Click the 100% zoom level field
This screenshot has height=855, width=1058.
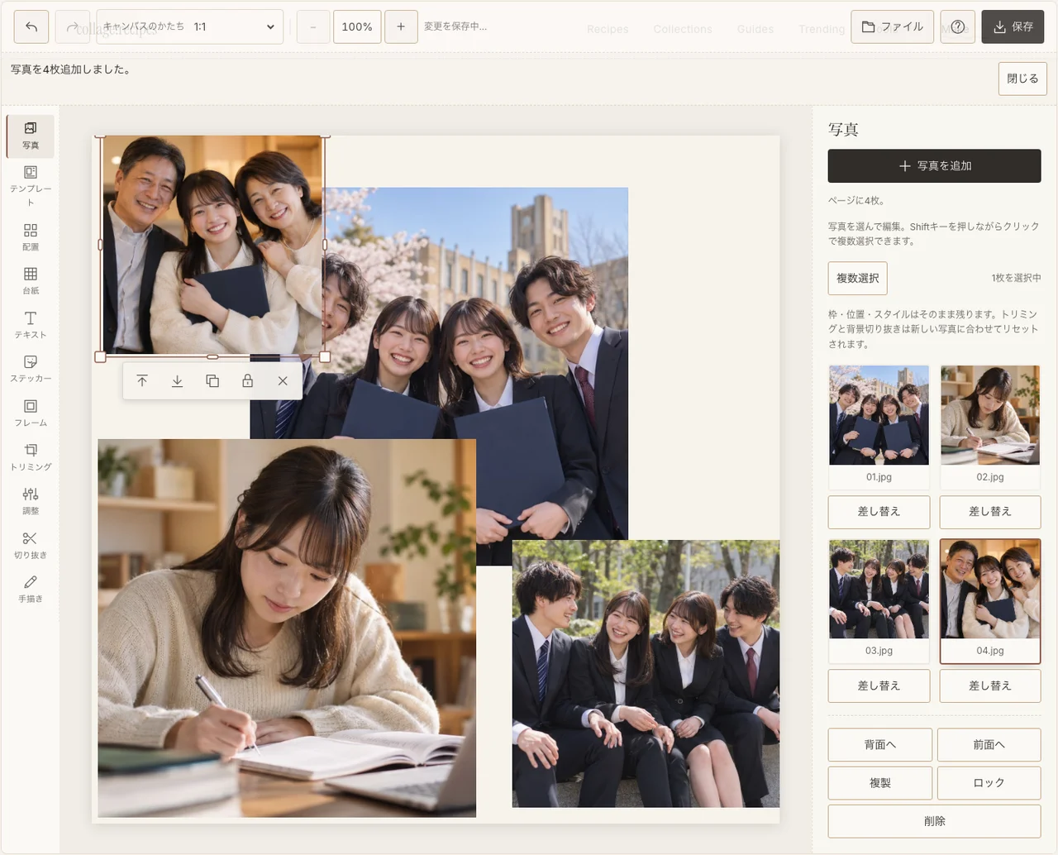click(357, 26)
